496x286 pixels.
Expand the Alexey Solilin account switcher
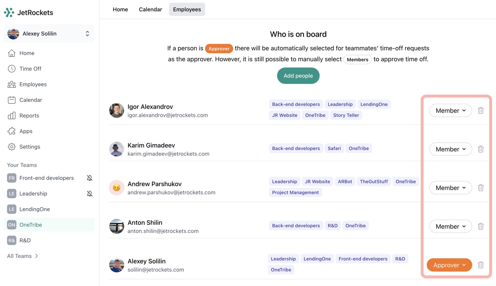[x=87, y=34]
